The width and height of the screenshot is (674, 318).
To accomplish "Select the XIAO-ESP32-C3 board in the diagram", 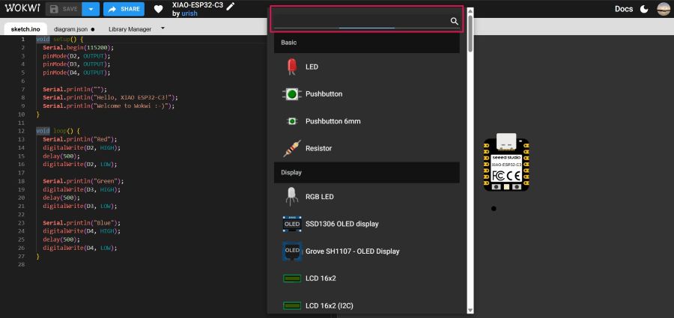I will [506, 162].
